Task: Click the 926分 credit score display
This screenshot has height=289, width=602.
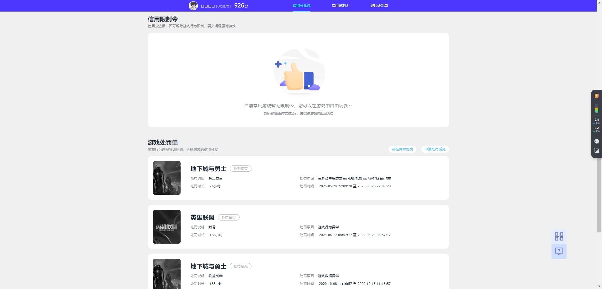Action: pyautogui.click(x=241, y=5)
